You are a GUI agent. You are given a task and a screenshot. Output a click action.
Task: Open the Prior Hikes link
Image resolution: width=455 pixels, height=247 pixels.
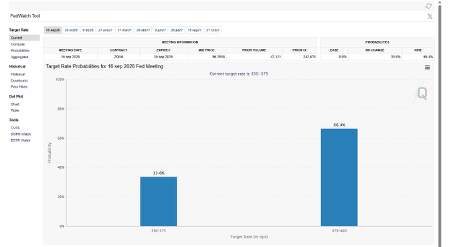(19, 87)
